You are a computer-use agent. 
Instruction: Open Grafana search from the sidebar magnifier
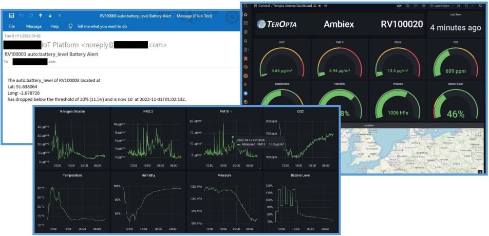(246, 6)
